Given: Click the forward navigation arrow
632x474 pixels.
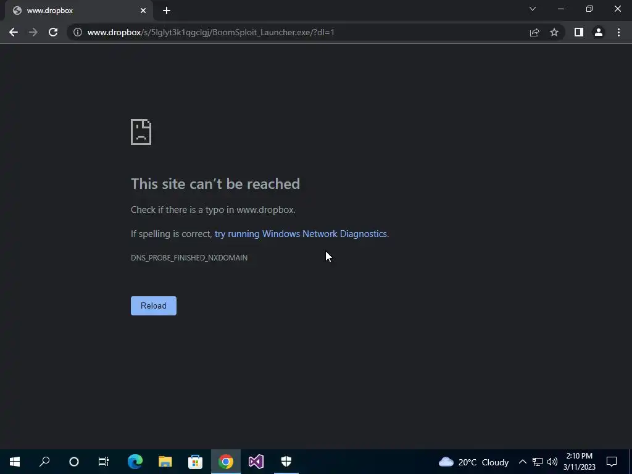Looking at the screenshot, I should [x=33, y=32].
